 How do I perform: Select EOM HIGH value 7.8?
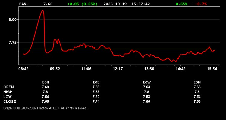197,92
